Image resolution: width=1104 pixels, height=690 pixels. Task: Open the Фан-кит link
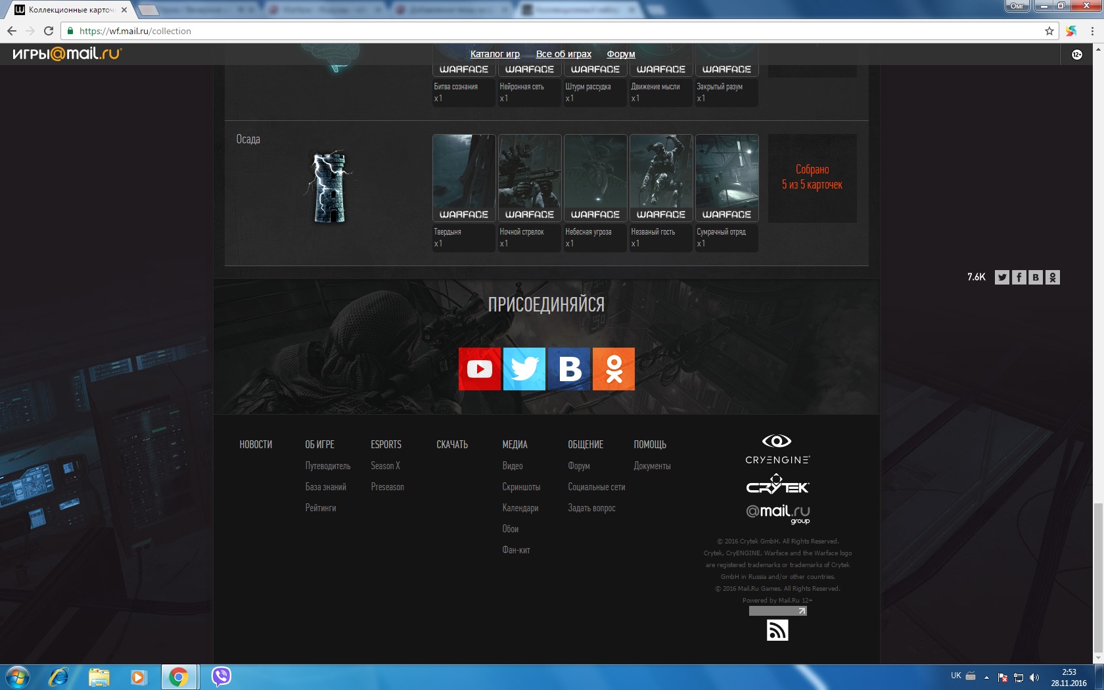click(x=516, y=550)
